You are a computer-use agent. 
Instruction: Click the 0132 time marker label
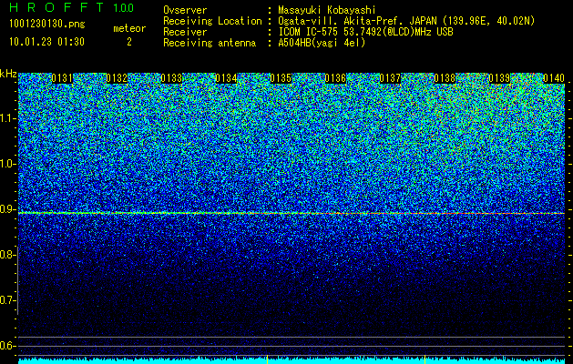point(117,78)
